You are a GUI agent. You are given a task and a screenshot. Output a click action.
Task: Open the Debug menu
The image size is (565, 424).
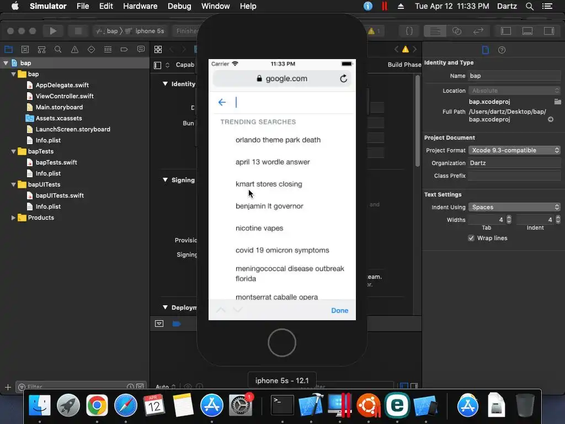(x=179, y=6)
